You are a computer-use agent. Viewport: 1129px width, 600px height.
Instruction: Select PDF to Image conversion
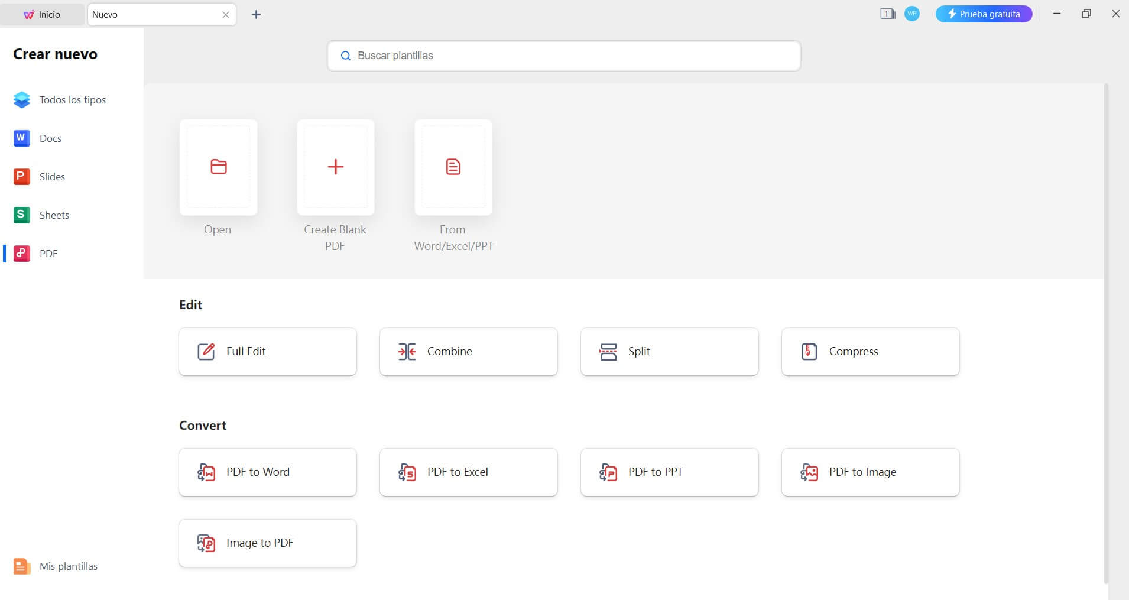[x=870, y=472]
